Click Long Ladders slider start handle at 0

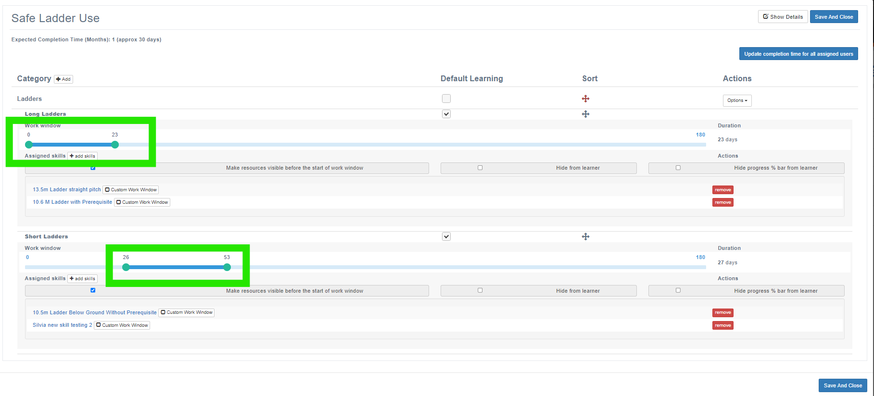click(29, 145)
